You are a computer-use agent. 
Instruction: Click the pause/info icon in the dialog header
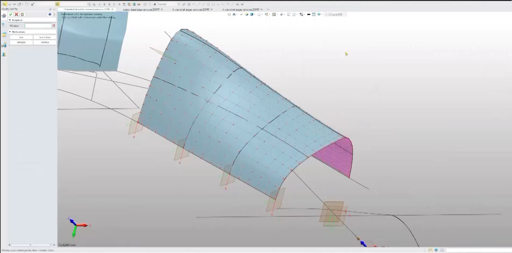coord(50,15)
